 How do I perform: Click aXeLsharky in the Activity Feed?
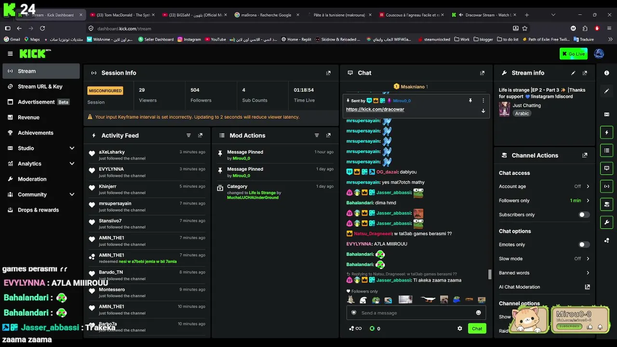click(112, 152)
